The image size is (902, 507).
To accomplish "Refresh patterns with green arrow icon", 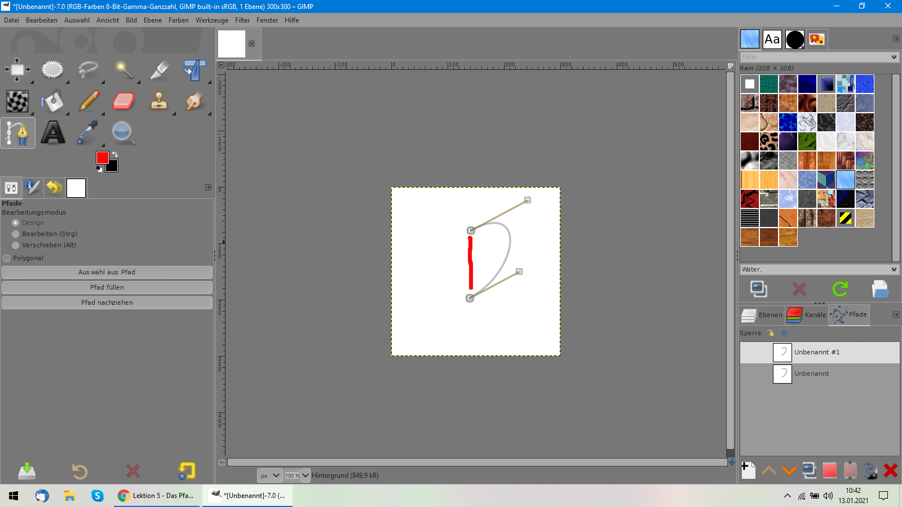I will pos(840,289).
